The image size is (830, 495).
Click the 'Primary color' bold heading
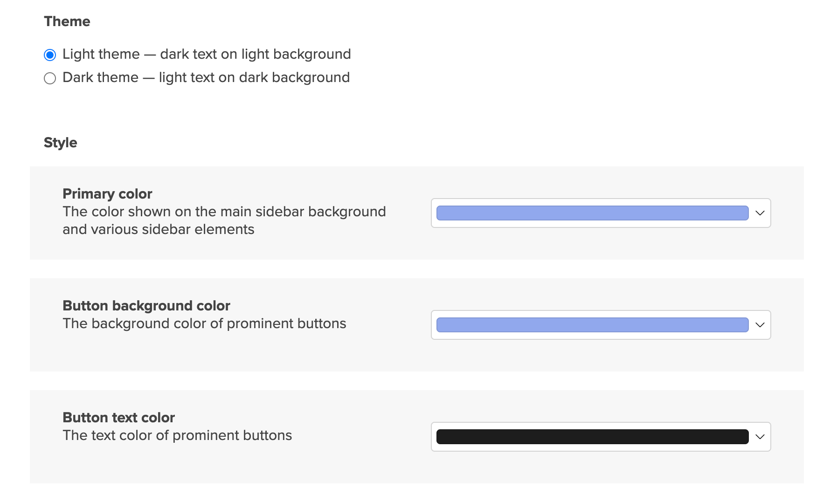107,194
